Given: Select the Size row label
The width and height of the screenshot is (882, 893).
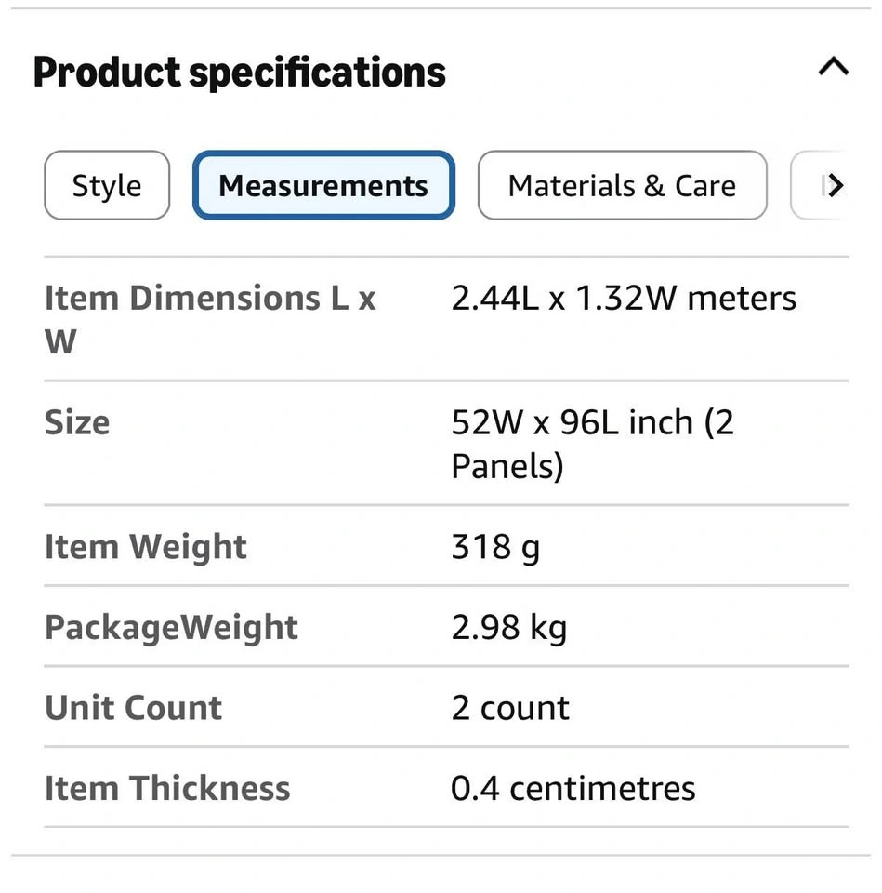Looking at the screenshot, I should click(77, 422).
